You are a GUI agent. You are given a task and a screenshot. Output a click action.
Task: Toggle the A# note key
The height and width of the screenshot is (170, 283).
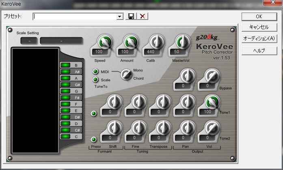point(71,71)
